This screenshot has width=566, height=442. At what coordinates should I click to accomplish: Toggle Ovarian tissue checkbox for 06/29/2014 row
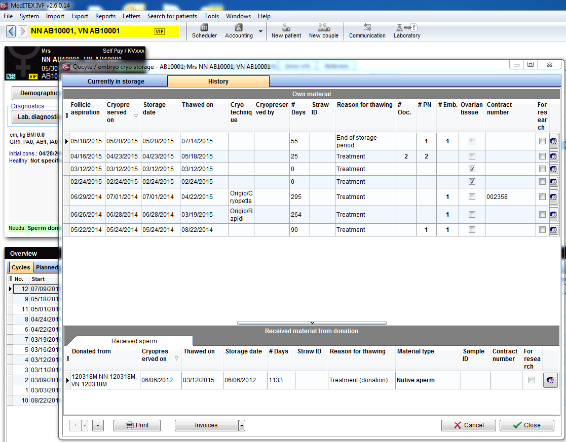(x=472, y=196)
